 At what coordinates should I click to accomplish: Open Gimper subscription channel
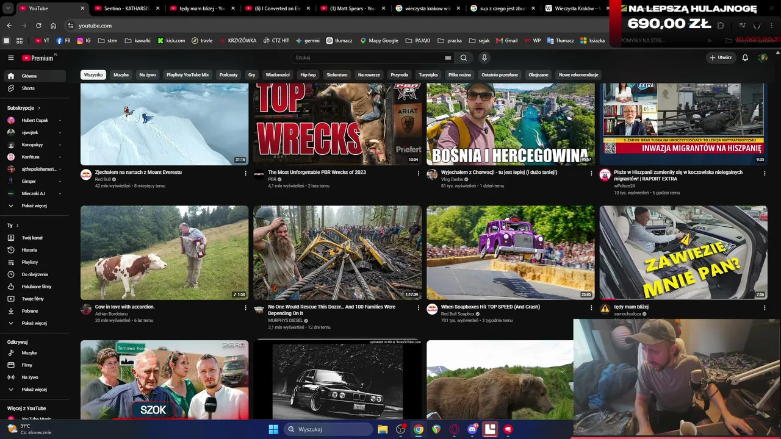click(34, 182)
